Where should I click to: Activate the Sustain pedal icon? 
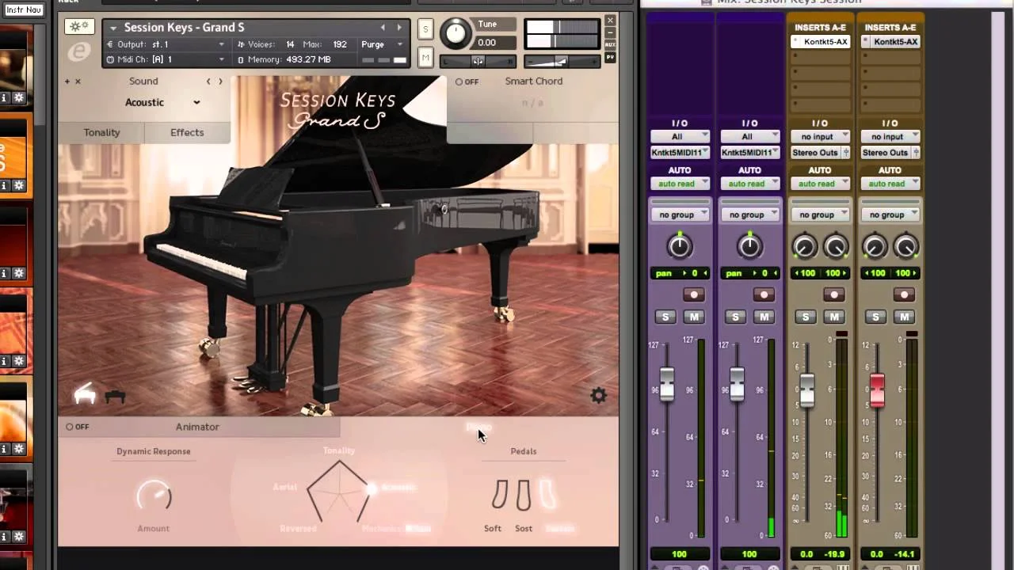[x=549, y=496]
